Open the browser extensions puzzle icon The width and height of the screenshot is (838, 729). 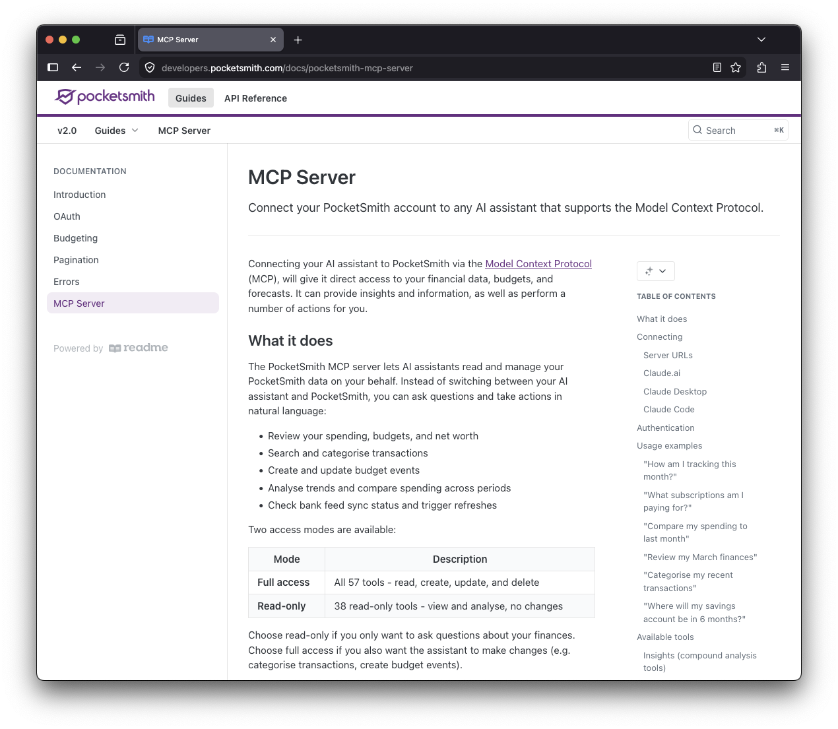click(x=761, y=67)
